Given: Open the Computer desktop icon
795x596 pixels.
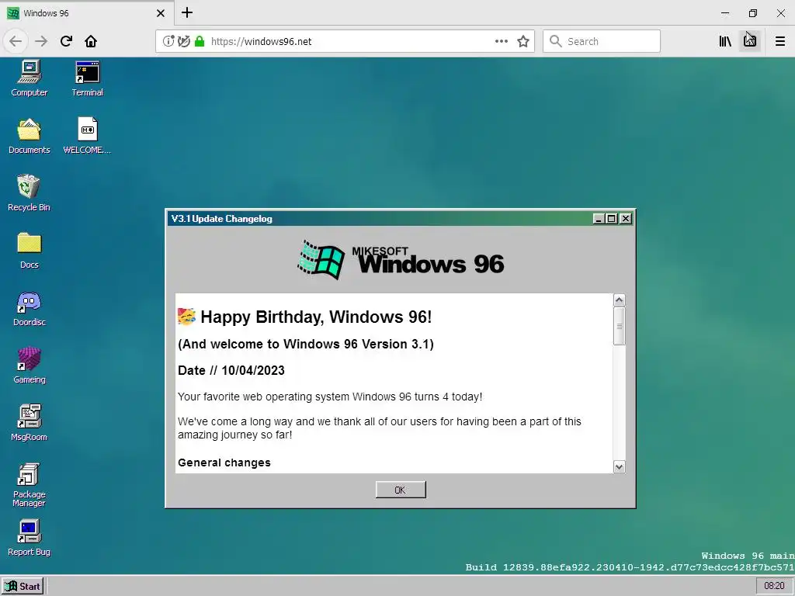Looking at the screenshot, I should tap(30, 78).
